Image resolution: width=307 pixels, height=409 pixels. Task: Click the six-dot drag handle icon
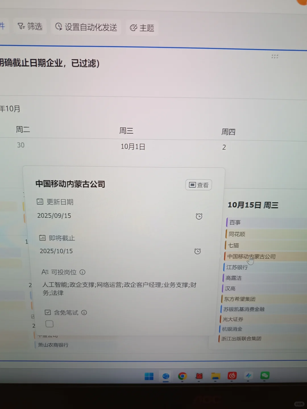click(x=275, y=57)
